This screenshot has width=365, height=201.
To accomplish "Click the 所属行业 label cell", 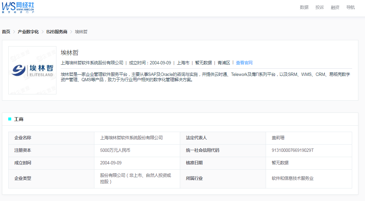I will [x=223, y=179].
